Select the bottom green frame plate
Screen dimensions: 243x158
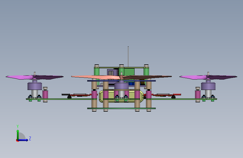coord(121,108)
